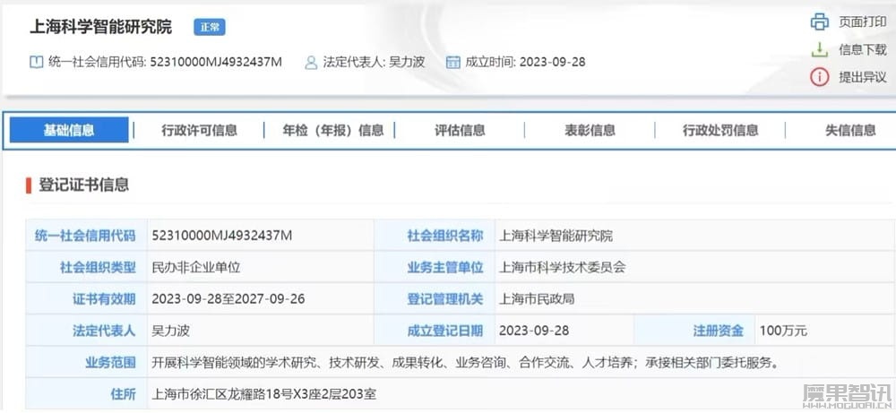
Task: Click the address 上海市徐汇区龙耀路18号X3座2层203室
Action: pos(264,393)
